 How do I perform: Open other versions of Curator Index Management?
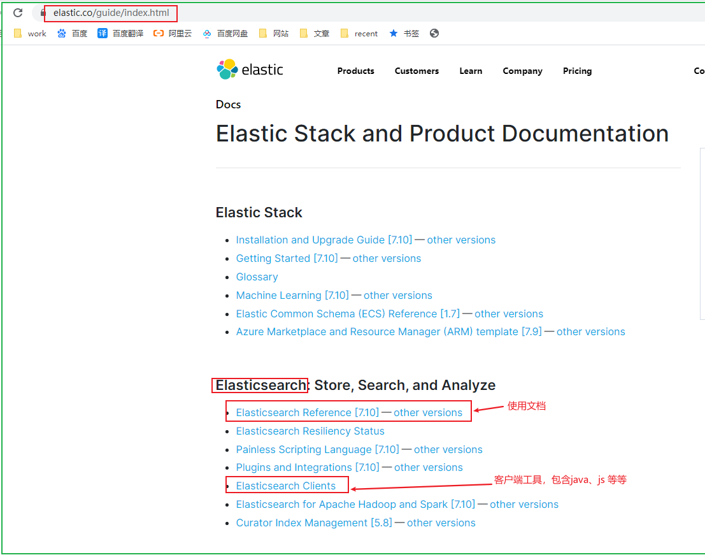pos(441,523)
